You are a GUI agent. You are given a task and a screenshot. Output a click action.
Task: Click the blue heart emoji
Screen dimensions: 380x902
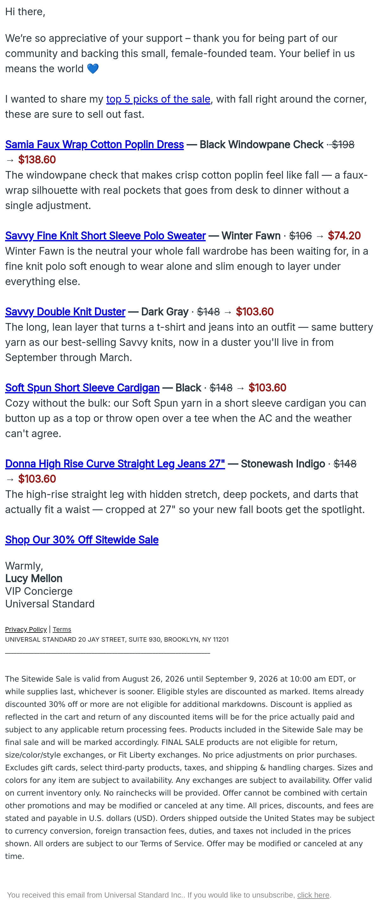93,69
